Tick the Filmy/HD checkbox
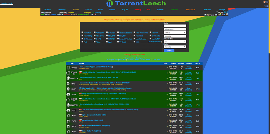 pyautogui.click(x=118, y=35)
